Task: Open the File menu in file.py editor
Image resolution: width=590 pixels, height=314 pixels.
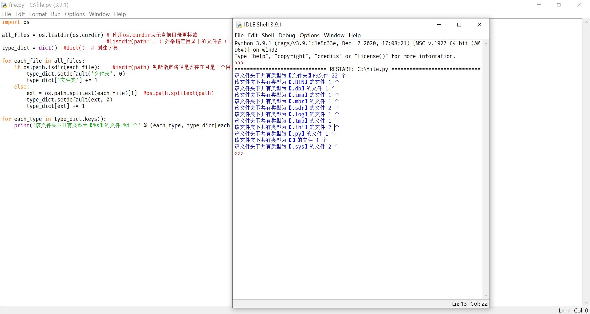Action: tap(6, 14)
